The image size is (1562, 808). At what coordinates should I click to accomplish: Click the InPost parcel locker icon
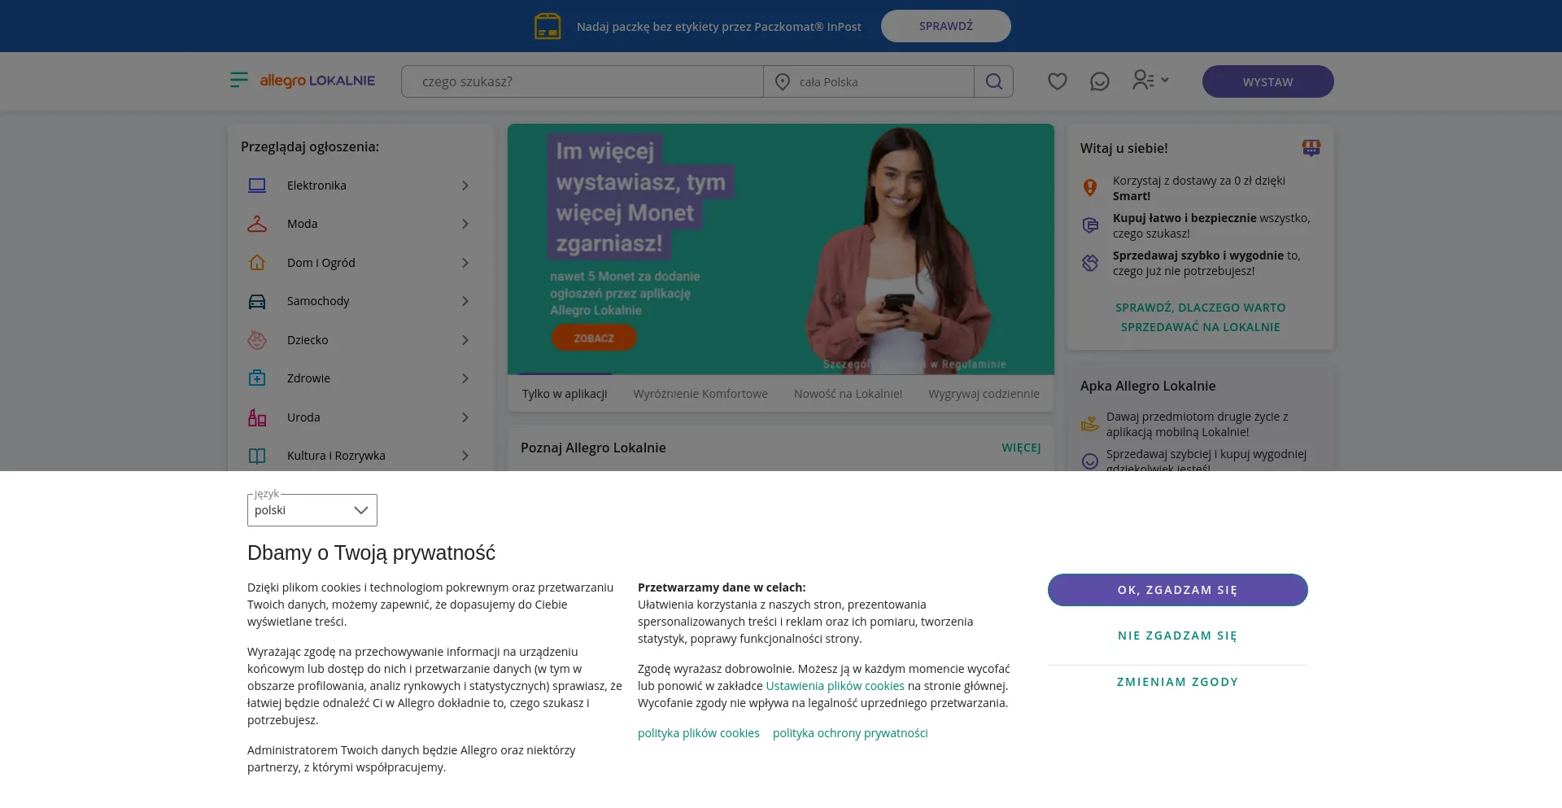click(548, 26)
